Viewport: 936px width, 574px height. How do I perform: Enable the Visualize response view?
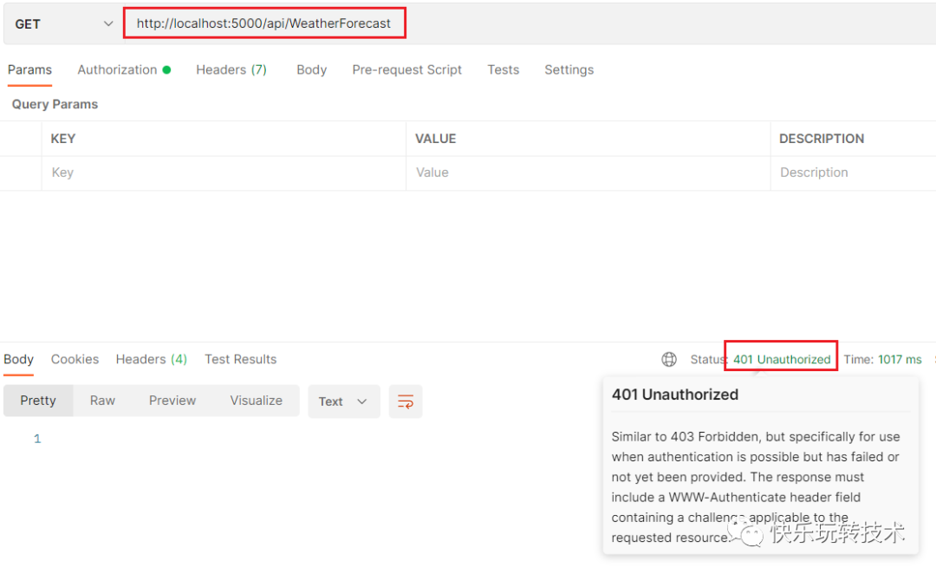tap(256, 401)
